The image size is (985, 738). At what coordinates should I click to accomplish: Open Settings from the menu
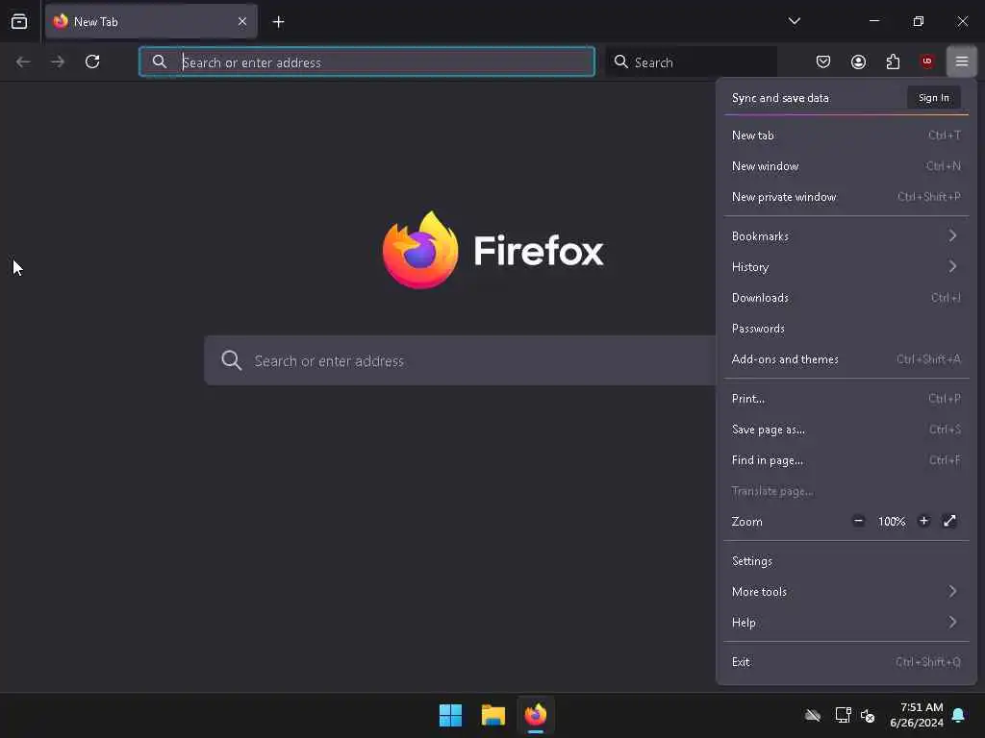click(846, 561)
